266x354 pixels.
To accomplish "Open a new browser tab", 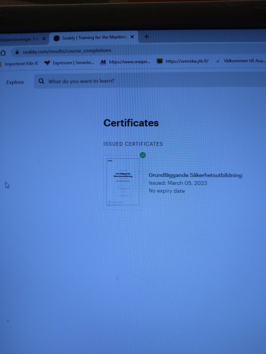I will (x=146, y=37).
